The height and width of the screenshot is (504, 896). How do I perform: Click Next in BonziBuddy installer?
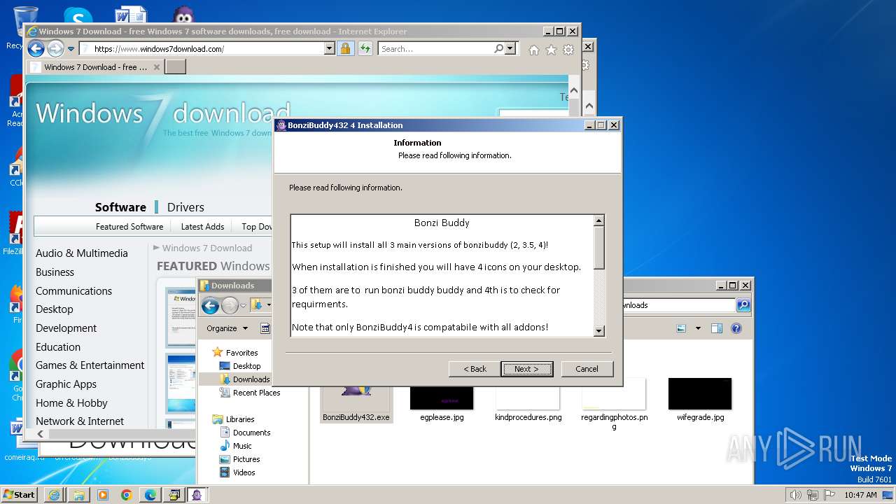pos(526,369)
